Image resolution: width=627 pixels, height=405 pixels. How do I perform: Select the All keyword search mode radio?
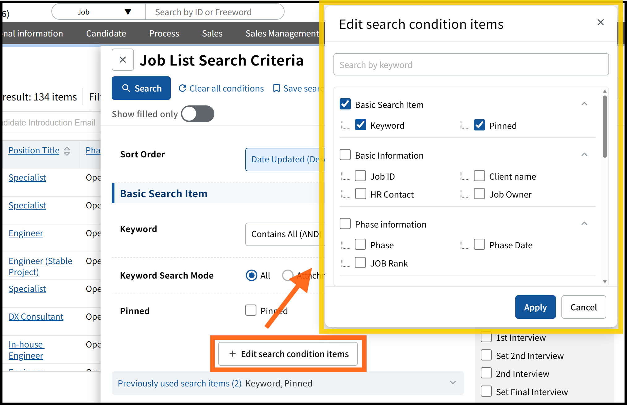251,275
